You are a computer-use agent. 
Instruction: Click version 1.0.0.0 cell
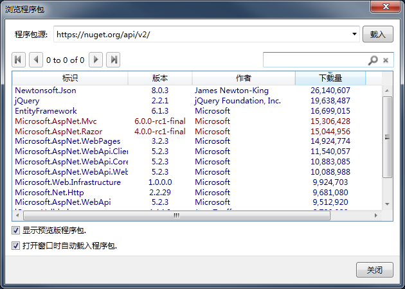[x=160, y=182]
